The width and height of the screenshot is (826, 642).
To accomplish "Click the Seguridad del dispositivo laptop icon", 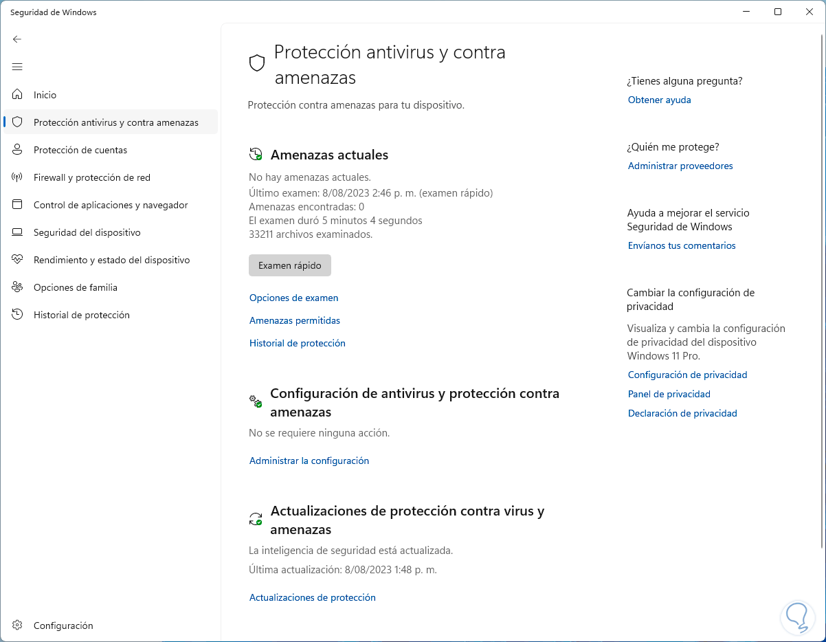I will tap(18, 232).
